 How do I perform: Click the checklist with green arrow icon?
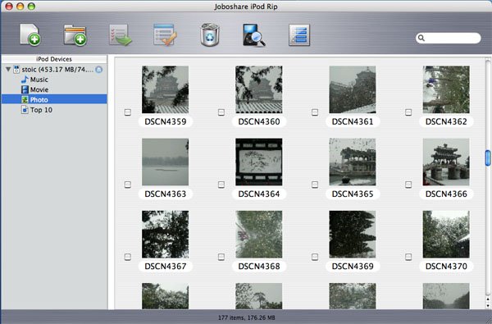121,34
